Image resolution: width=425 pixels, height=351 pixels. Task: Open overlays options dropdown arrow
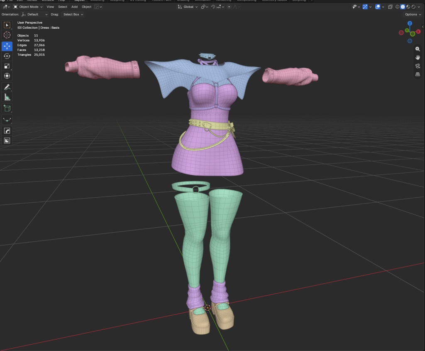point(383,7)
